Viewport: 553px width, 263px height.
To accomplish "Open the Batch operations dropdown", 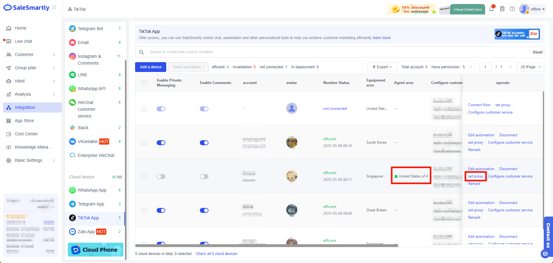I will pyautogui.click(x=189, y=67).
